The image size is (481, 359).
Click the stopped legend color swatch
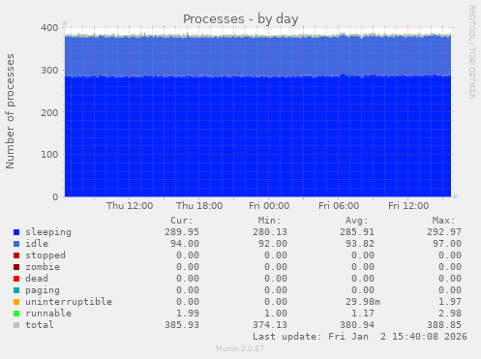pos(16,255)
